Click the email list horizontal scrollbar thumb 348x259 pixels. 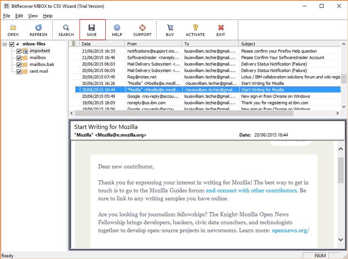pyautogui.click(x=184, y=113)
